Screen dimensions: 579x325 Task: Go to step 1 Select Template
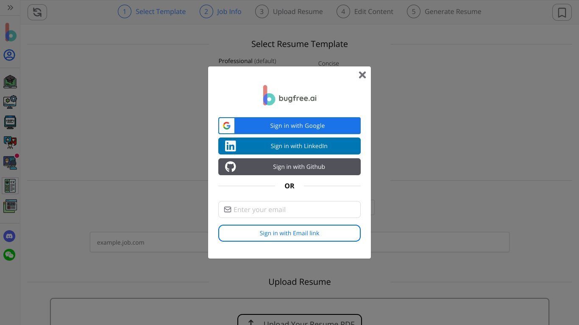tap(152, 11)
